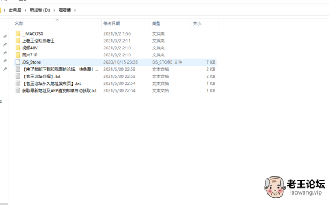Click the 文件夹 type of _MACOSX row

(x=158, y=33)
